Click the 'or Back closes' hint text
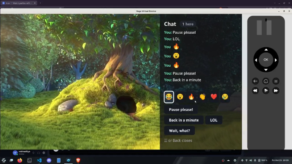Screen dimensions: 292x164 click(178, 140)
